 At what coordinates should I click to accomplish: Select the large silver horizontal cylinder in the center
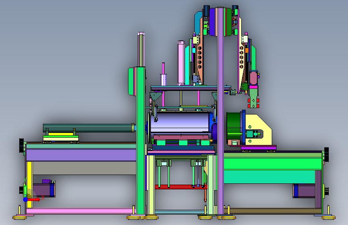coord(180,123)
